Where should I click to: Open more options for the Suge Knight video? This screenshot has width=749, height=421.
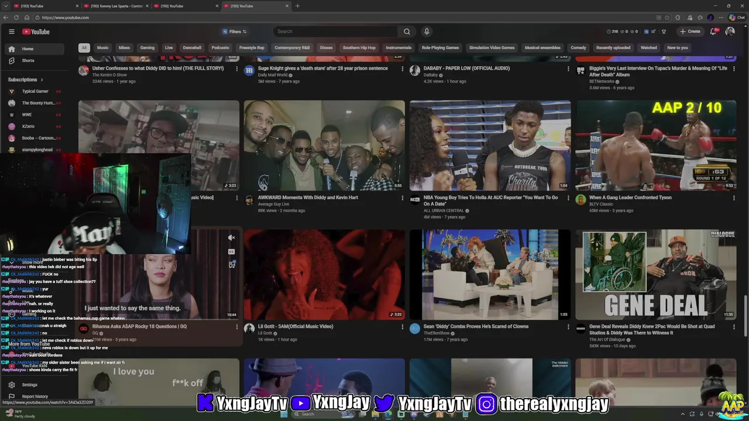[x=402, y=69]
